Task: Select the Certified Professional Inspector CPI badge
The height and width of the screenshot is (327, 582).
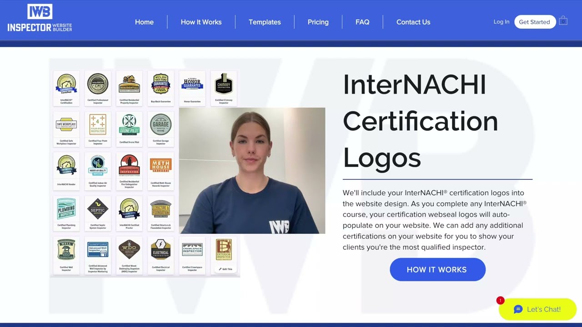Action: pyautogui.click(x=98, y=88)
